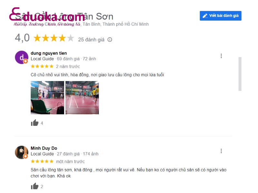Click the info icon beside 25 đánh giá
This screenshot has height=193, width=258.
click(110, 40)
